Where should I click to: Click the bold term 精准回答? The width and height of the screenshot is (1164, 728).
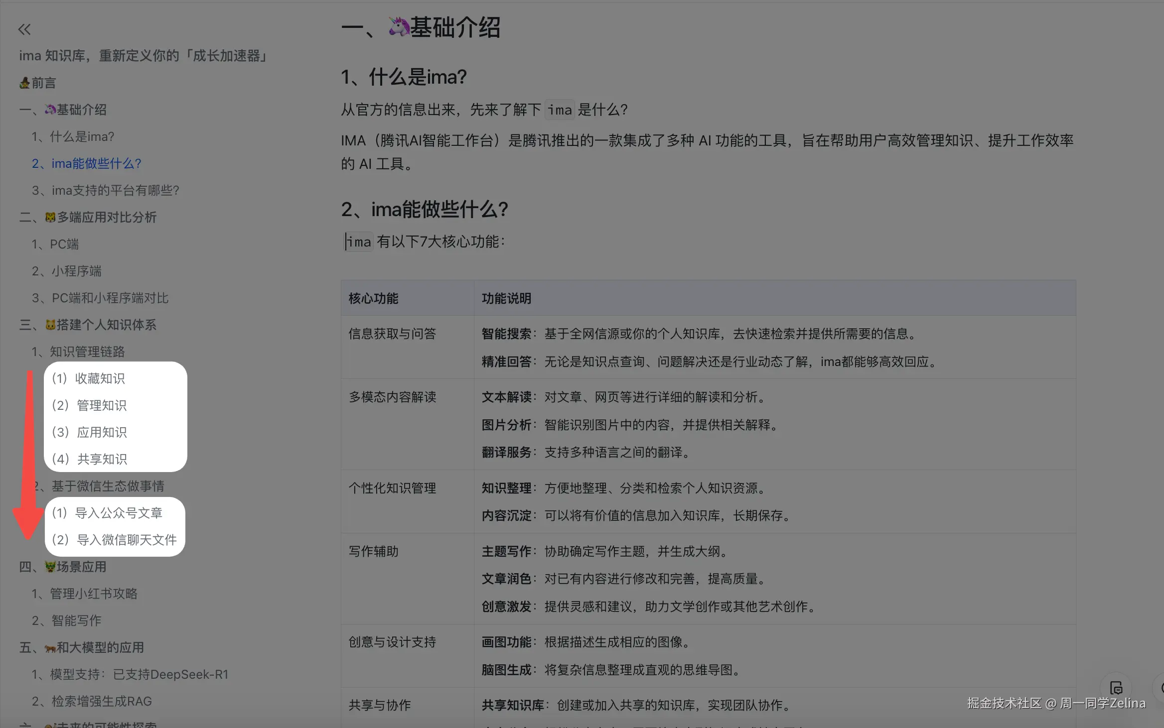pyautogui.click(x=506, y=362)
